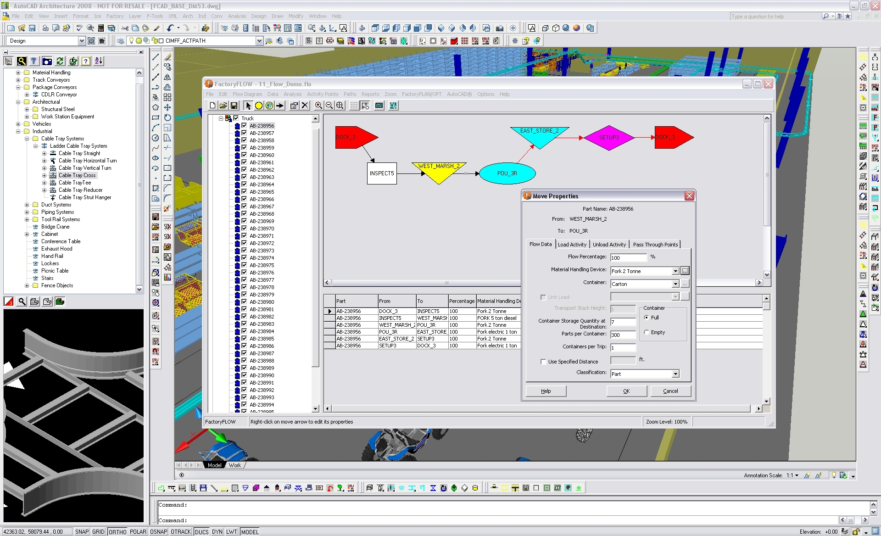This screenshot has width=881, height=536.
Task: Uncheck the Truck group checkbox
Action: coord(236,118)
